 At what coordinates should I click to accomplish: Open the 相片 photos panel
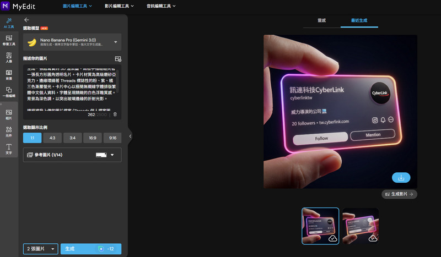[x=9, y=114]
